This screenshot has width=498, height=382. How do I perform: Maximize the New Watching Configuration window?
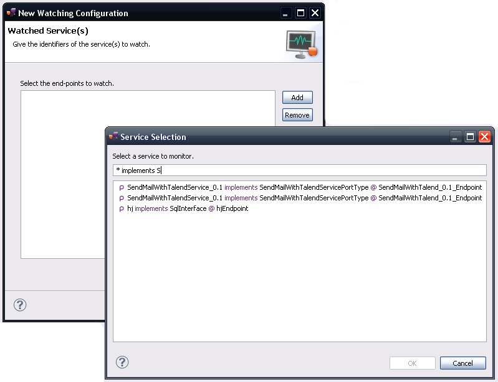point(301,13)
